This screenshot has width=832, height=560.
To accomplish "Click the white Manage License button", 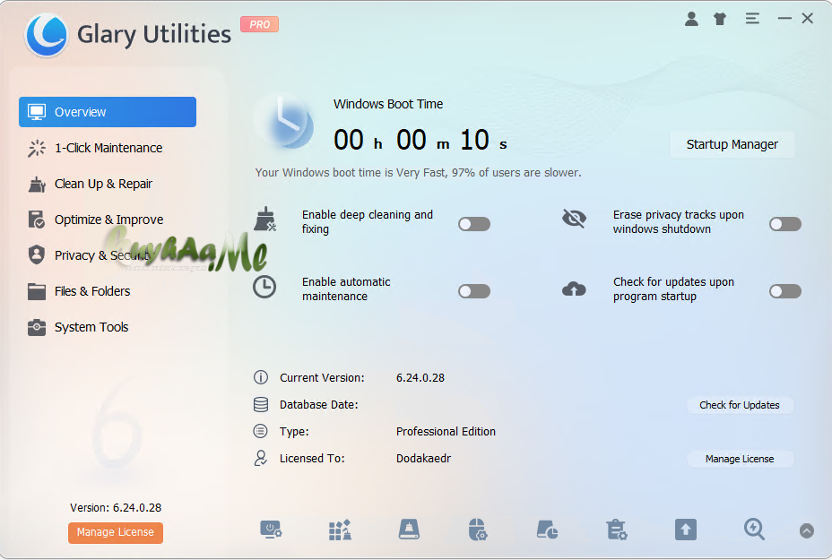I will pos(740,459).
